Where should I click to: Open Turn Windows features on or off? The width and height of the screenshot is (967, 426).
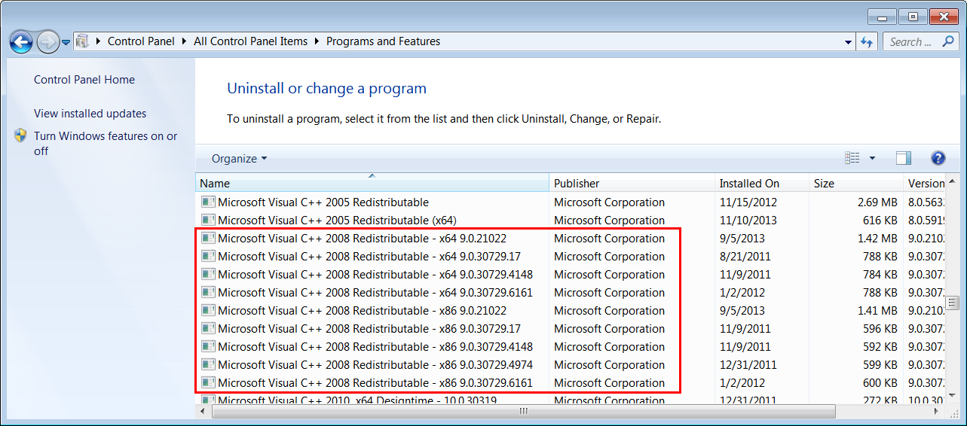click(x=106, y=144)
